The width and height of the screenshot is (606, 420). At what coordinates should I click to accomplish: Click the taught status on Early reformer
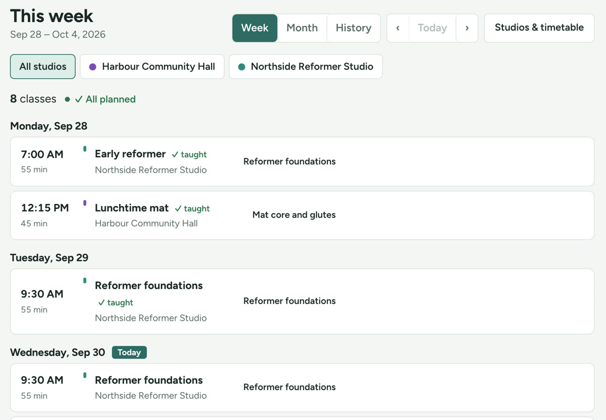[189, 154]
